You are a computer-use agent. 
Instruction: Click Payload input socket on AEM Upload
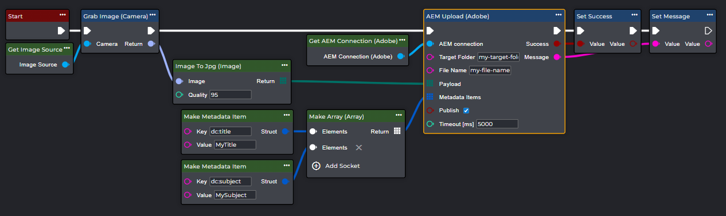(430, 84)
